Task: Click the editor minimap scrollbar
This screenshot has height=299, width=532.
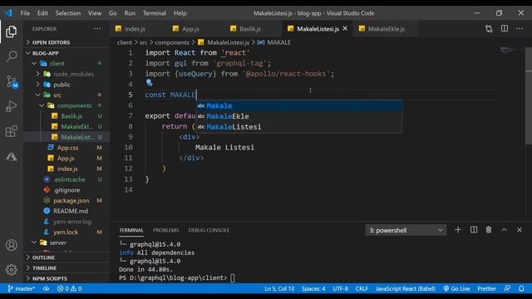Action: 529,96
